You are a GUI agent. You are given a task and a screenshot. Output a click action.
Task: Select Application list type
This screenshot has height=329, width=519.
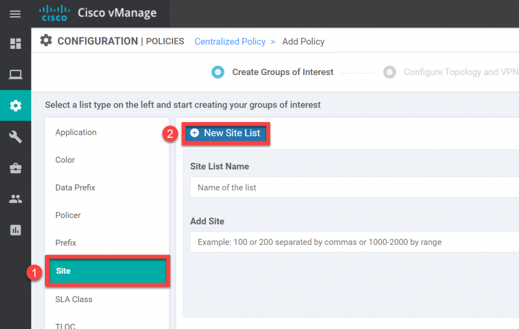coord(76,132)
